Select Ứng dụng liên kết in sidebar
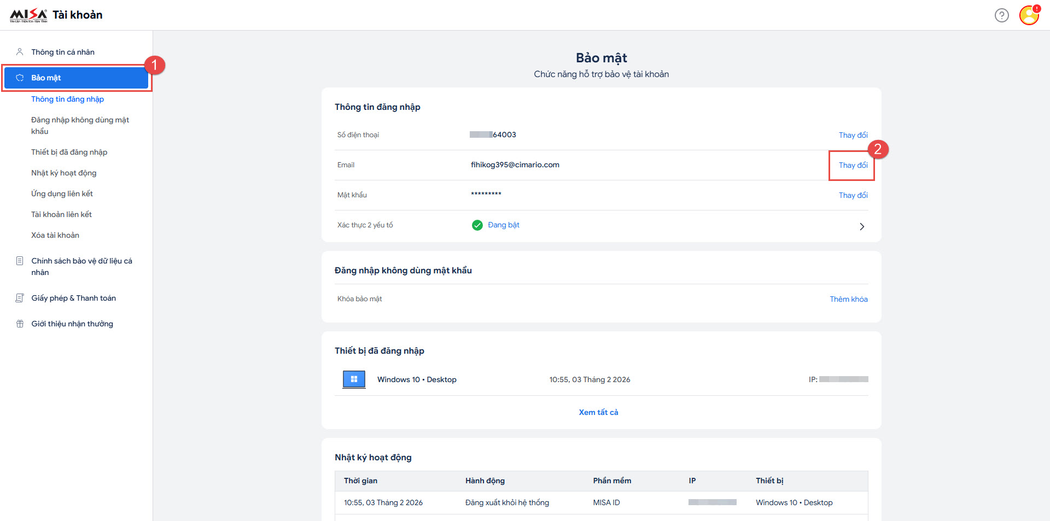Viewport: 1050px width, 521px height. [x=62, y=194]
